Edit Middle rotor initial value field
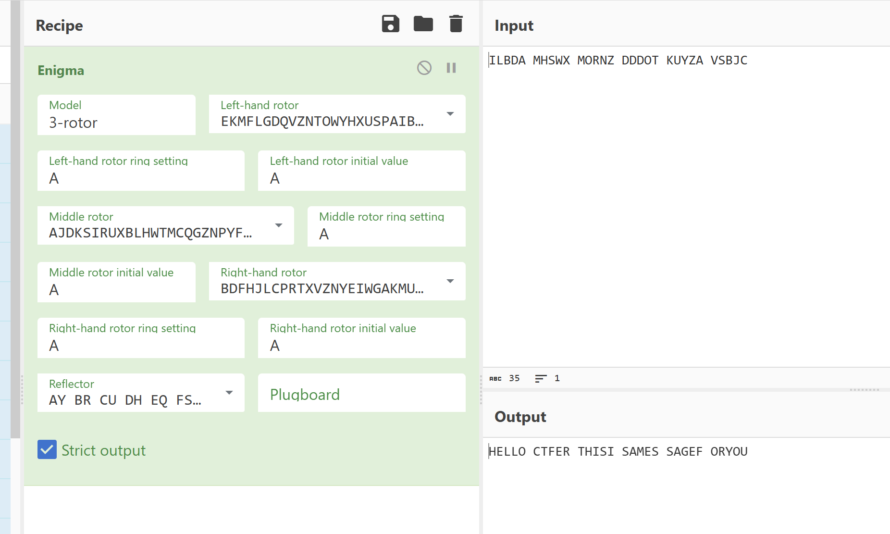The width and height of the screenshot is (890, 534). (116, 282)
